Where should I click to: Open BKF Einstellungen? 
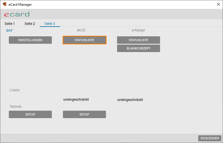[x=30, y=40]
